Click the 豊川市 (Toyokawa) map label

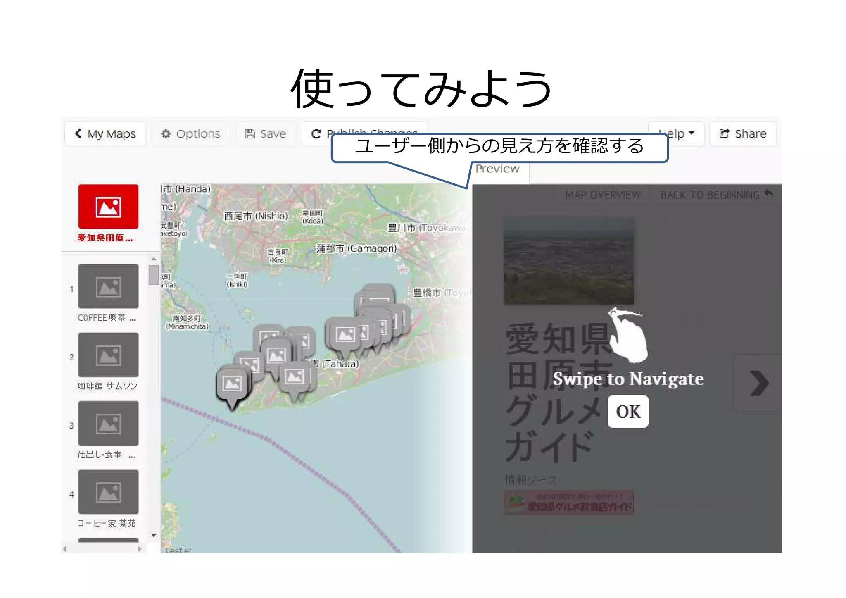click(x=427, y=228)
